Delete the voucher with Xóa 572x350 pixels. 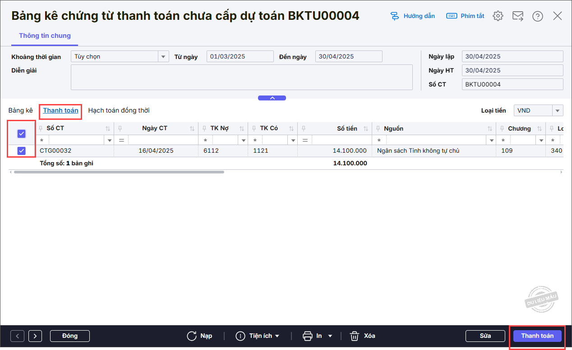(363, 336)
